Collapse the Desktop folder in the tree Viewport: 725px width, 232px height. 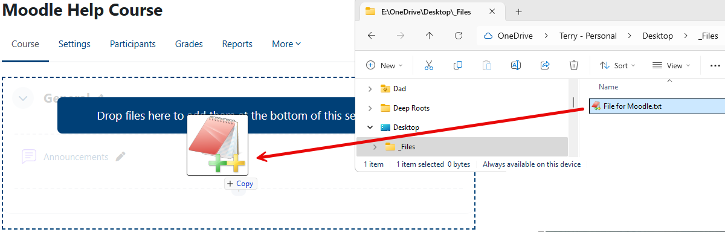click(370, 127)
